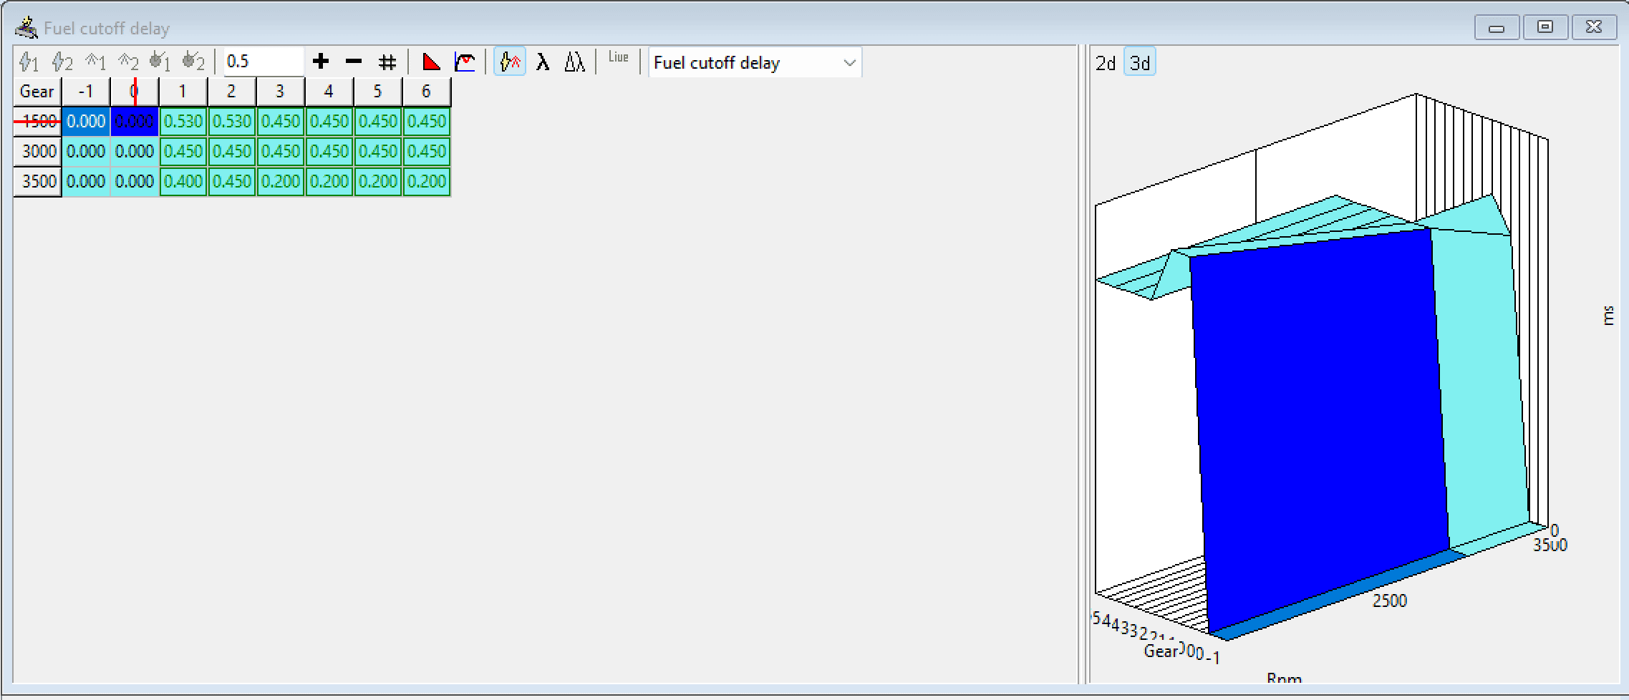The width and height of the screenshot is (1629, 700).
Task: Click the red triangle interpolation icon
Action: coord(430,62)
